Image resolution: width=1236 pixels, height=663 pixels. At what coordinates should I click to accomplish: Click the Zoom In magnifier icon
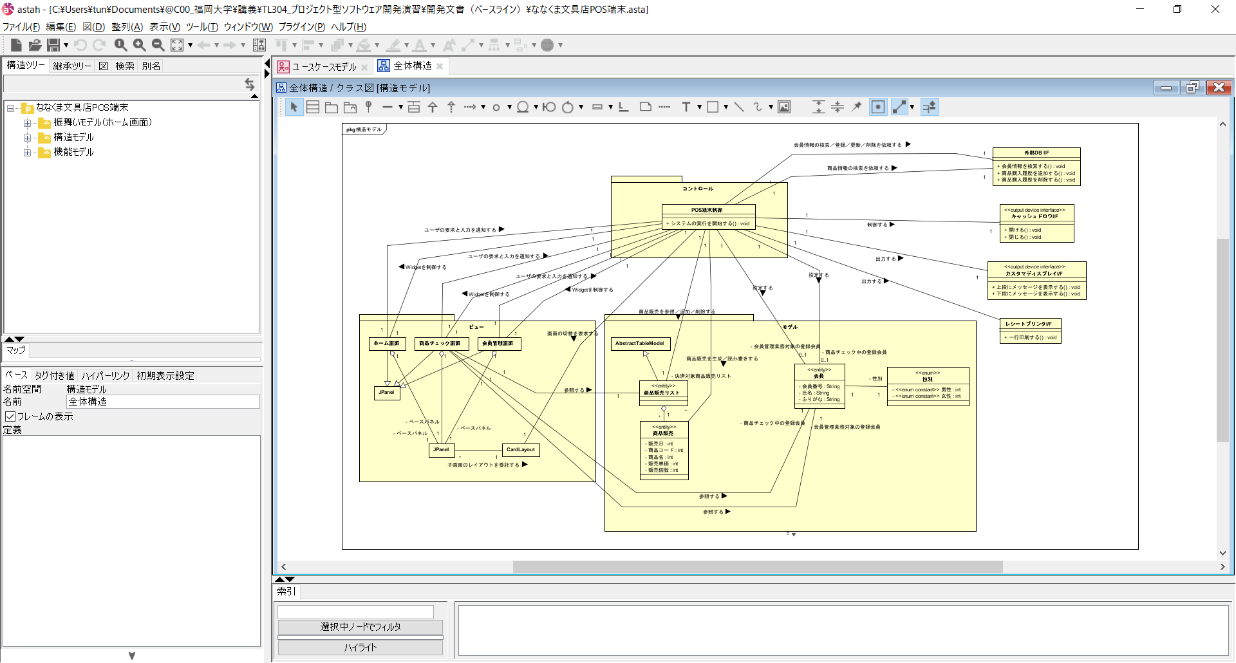[139, 44]
